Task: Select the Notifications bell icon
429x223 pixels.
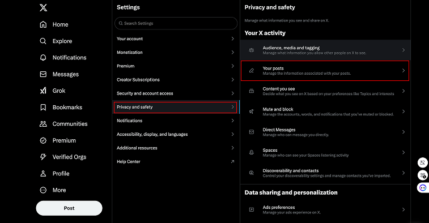Action: pos(43,58)
